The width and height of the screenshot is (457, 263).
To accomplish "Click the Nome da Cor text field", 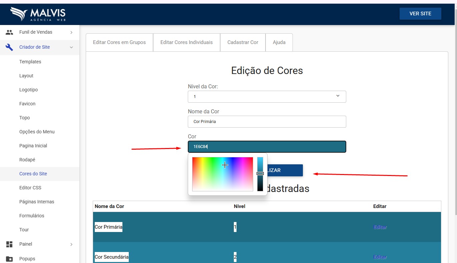I will coord(267,122).
